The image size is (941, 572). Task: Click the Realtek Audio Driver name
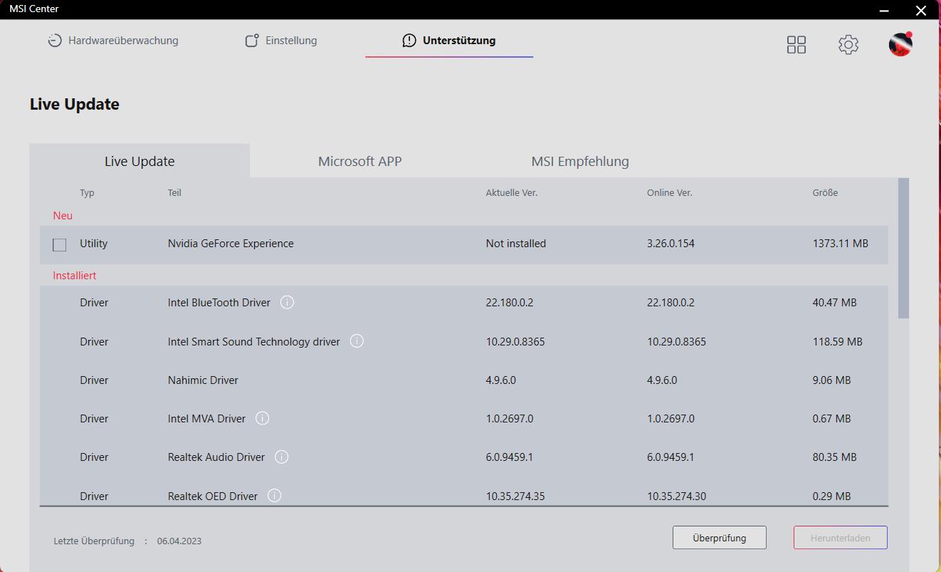click(216, 457)
